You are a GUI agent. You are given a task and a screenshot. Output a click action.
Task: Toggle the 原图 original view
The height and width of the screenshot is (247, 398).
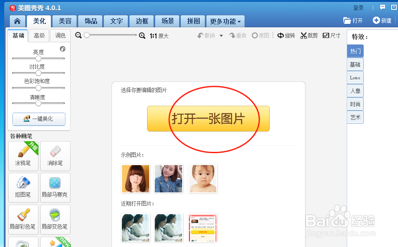point(260,35)
